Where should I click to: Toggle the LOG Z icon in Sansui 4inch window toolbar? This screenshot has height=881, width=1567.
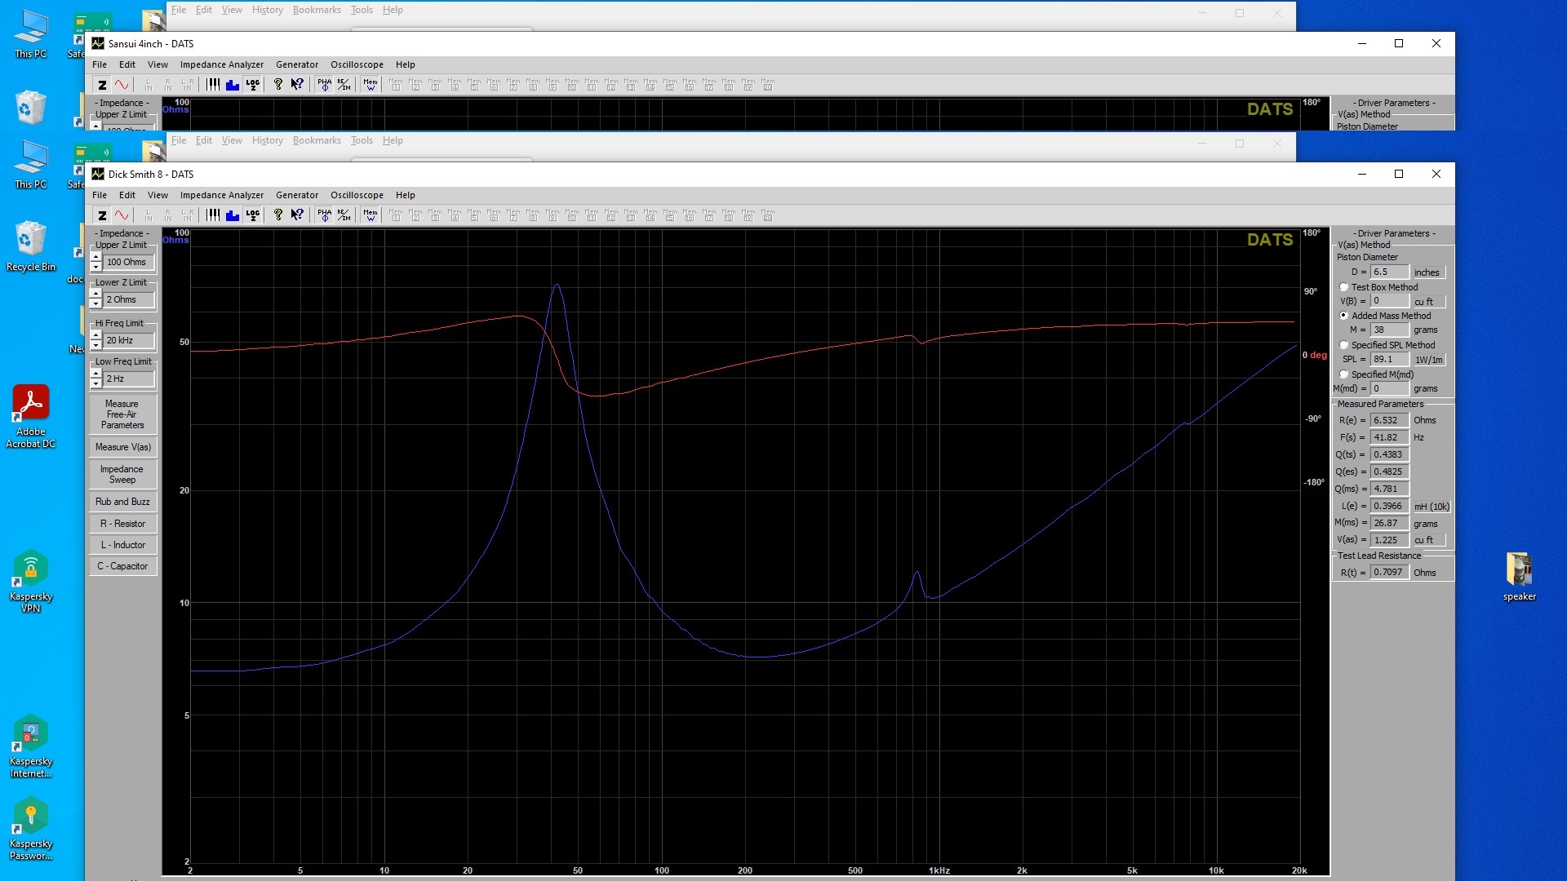tap(253, 85)
